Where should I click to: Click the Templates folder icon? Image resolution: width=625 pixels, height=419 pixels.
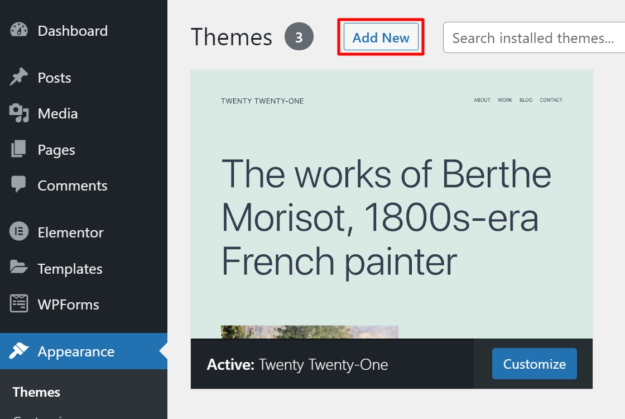point(19,268)
